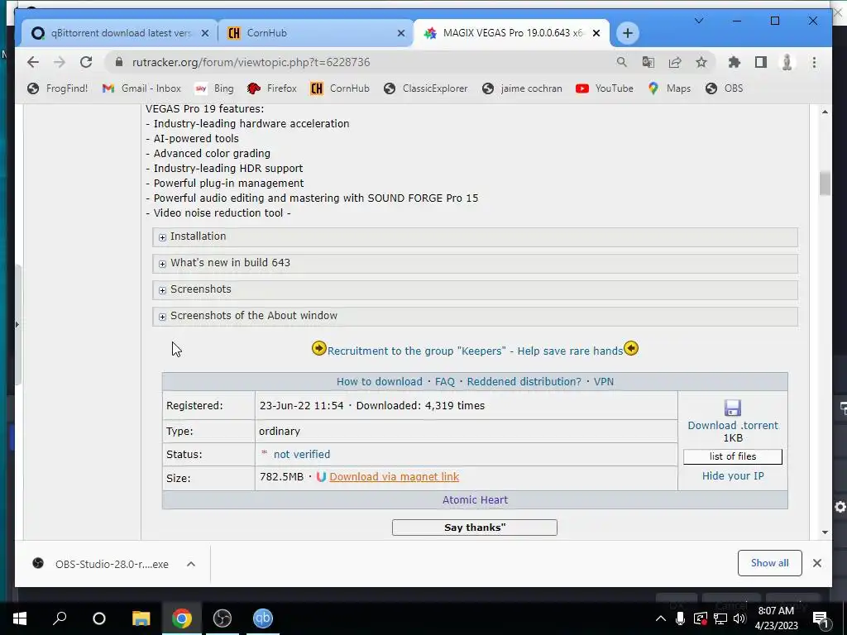
Task: Open File Explorer from the taskbar
Action: [x=141, y=618]
